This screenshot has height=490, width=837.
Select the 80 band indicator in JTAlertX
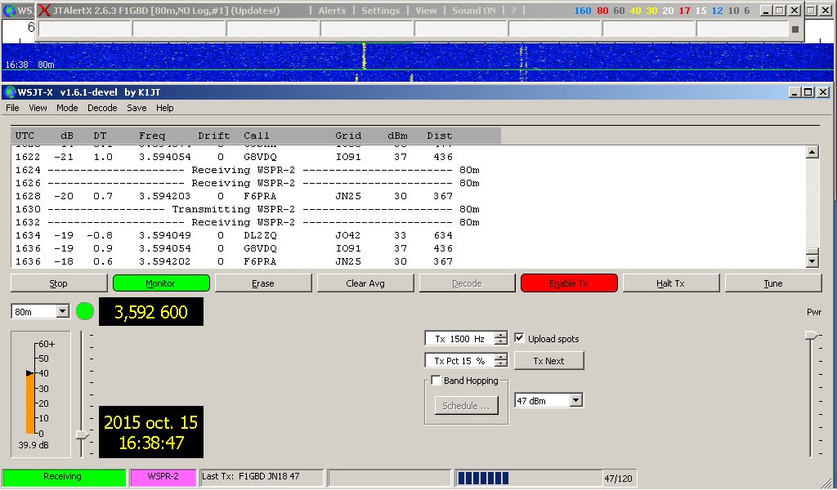click(602, 10)
